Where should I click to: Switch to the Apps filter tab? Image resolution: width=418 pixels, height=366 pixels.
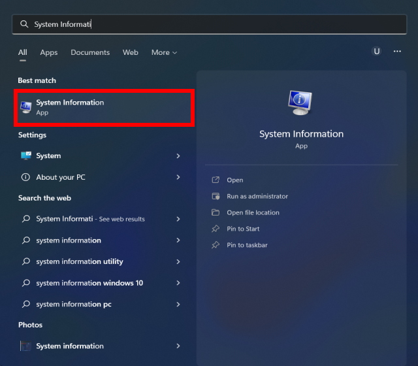[49, 52]
